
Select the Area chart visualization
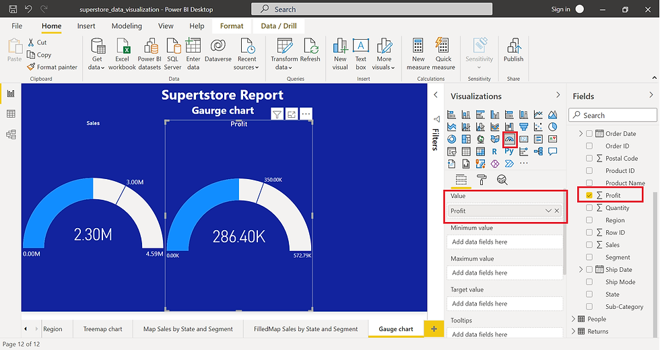[553, 114]
